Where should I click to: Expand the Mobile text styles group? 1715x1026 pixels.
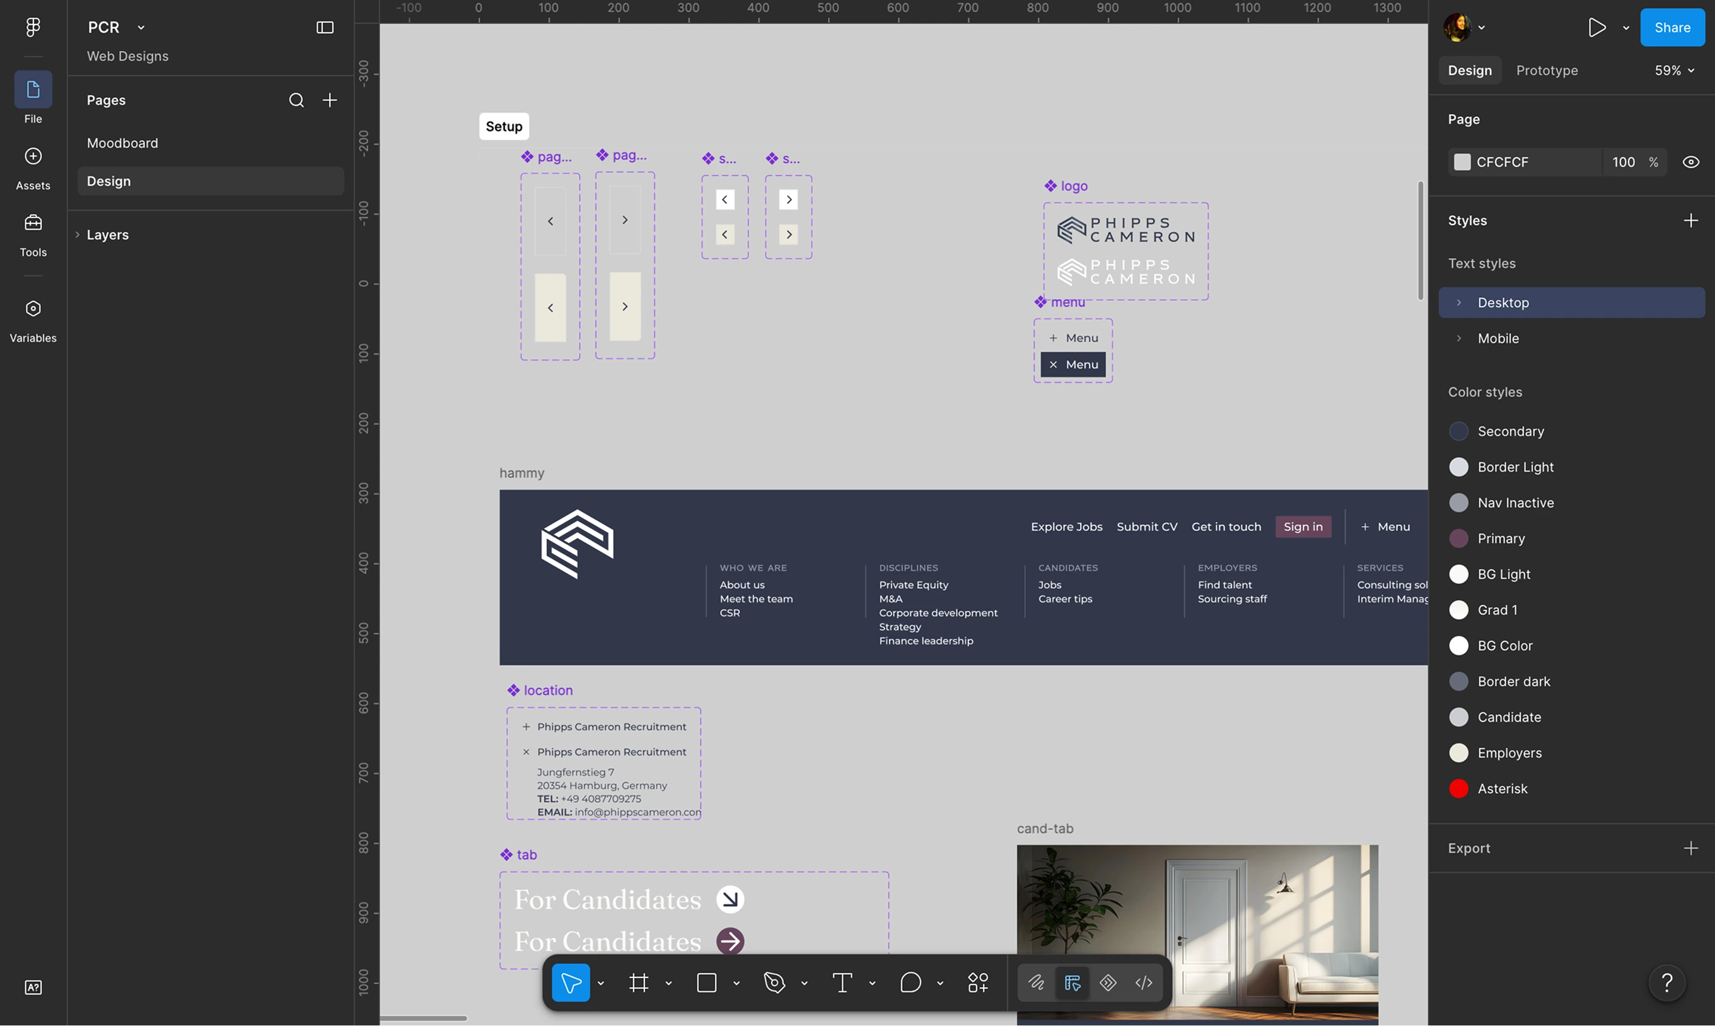tap(1458, 339)
